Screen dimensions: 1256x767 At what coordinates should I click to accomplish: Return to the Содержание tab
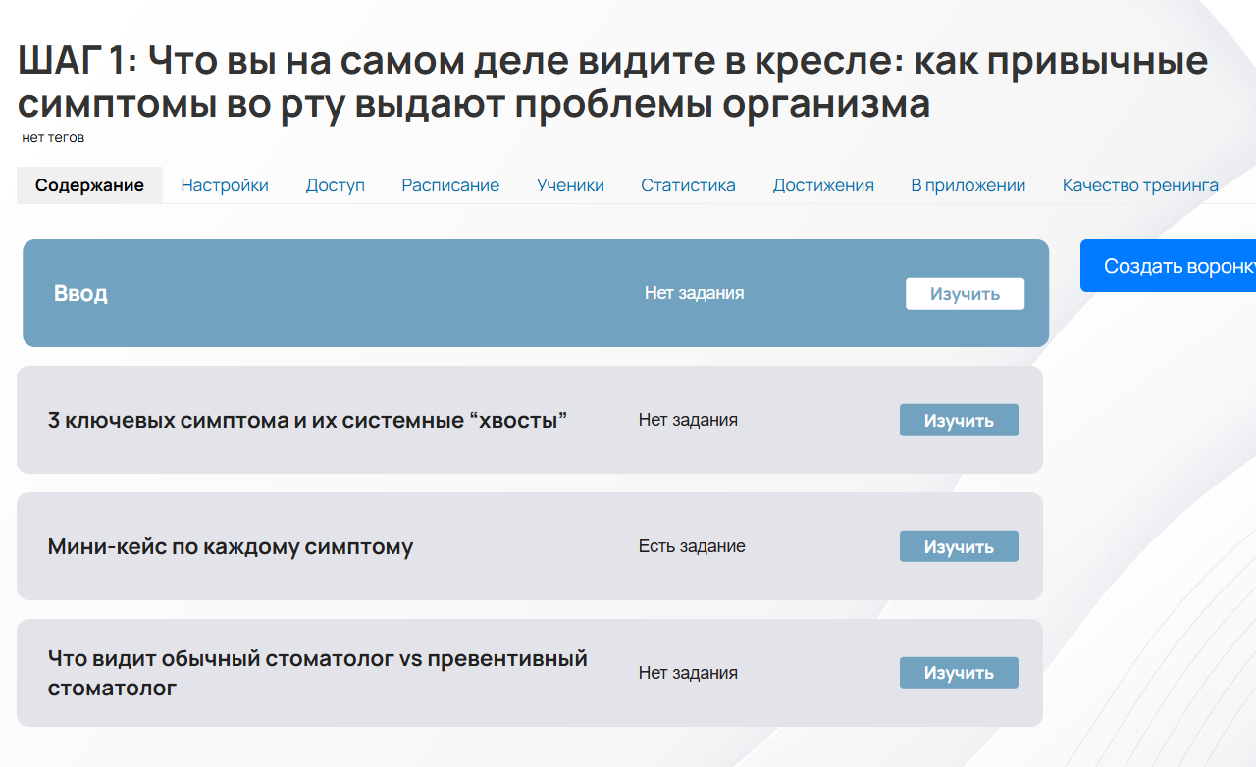click(x=88, y=184)
